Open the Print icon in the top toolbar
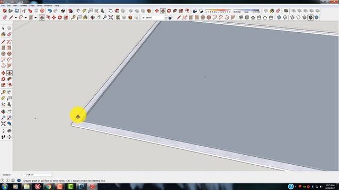Screen dimensions: 339x190 click(63, 11)
